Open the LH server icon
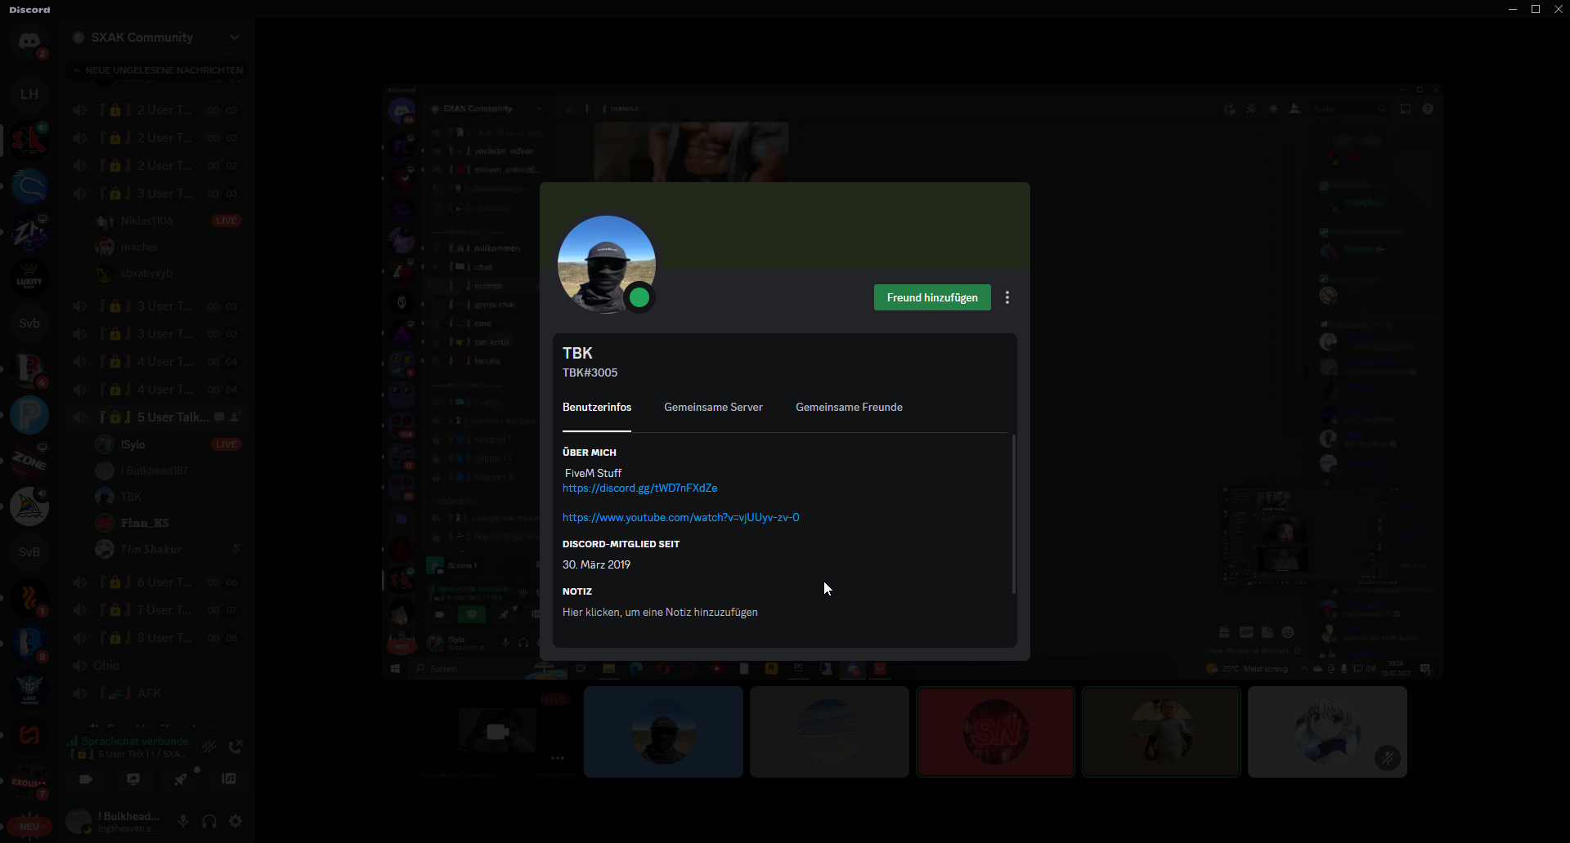Screen dimensions: 1570x843 pos(29,94)
